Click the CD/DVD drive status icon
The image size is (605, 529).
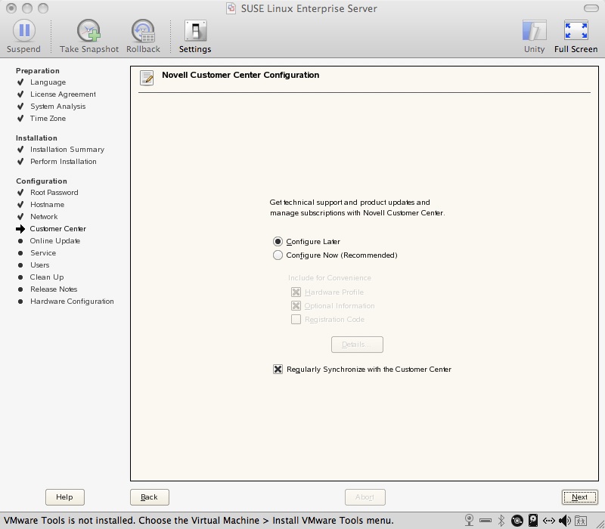pos(517,521)
